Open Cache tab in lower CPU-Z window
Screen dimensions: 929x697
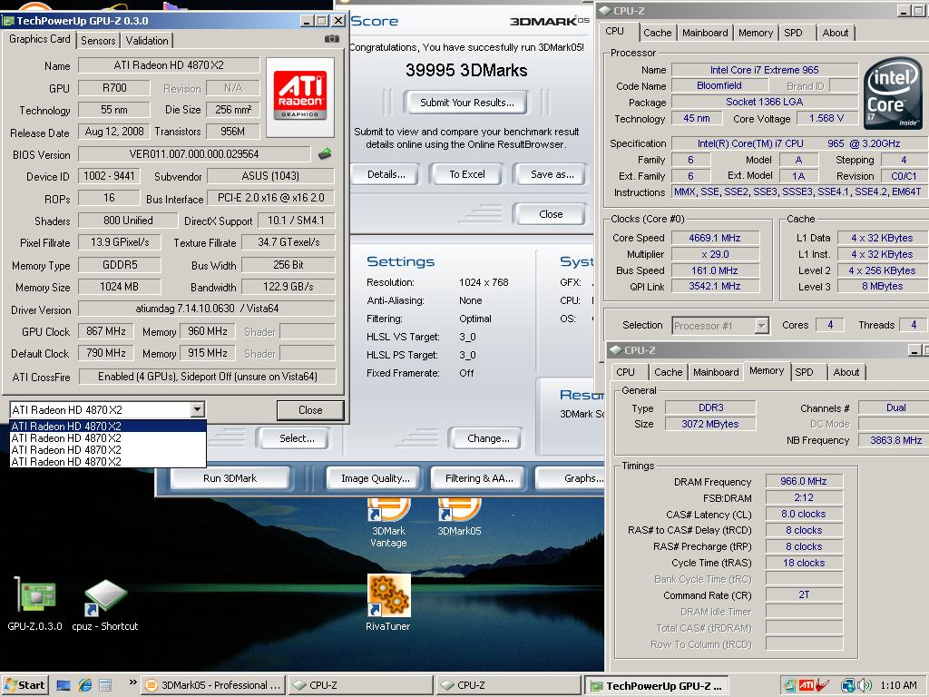669,371
